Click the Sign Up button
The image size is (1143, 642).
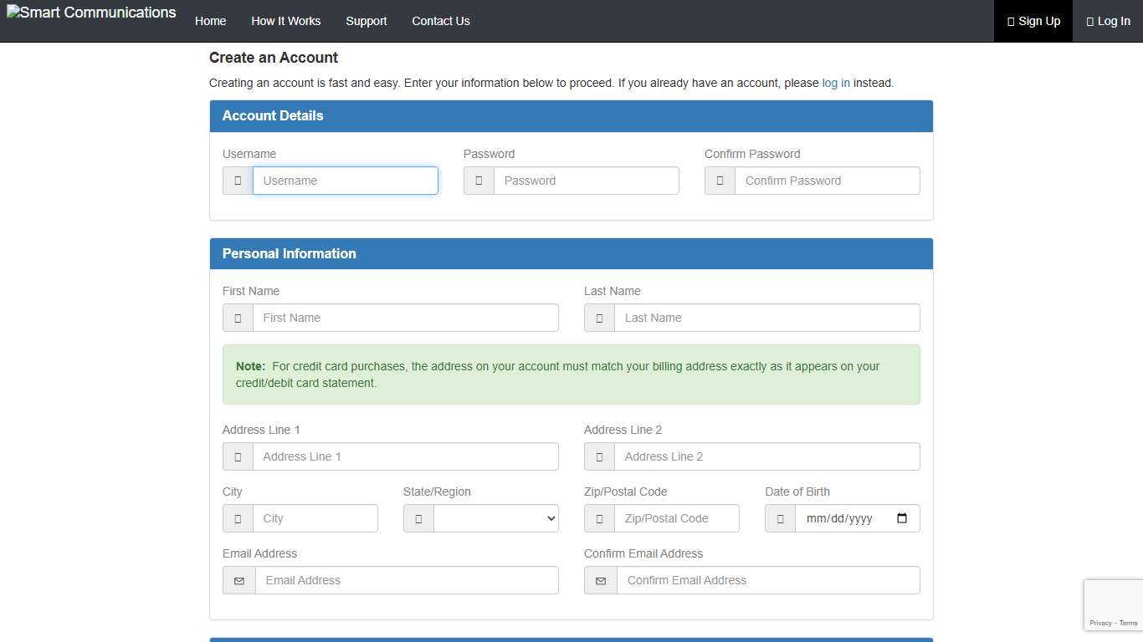(1033, 21)
